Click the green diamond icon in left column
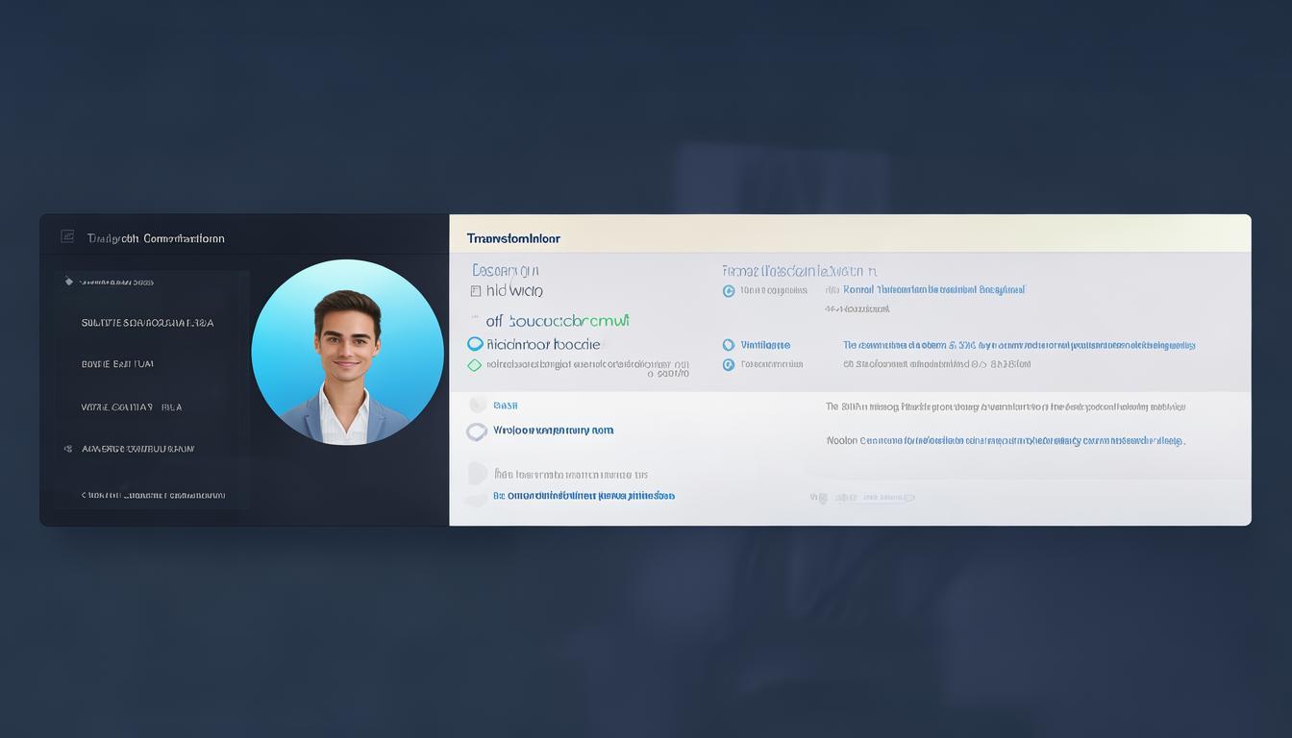The image size is (1292, 738). (474, 365)
